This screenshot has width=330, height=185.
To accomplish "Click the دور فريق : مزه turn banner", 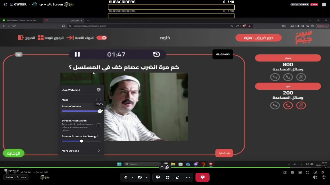I will pyautogui.click(x=258, y=38).
